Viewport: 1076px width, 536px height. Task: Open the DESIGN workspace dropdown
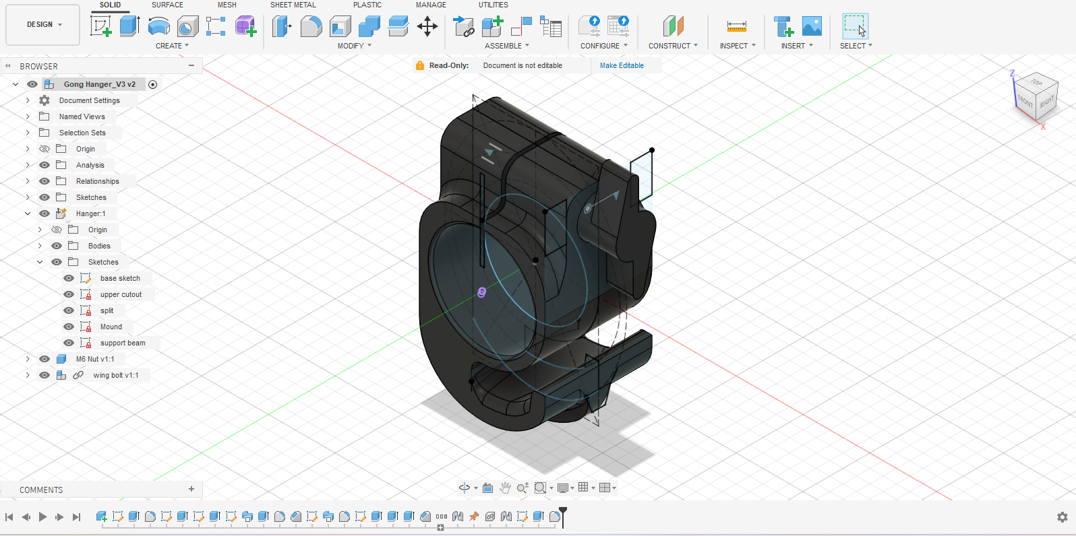click(43, 25)
